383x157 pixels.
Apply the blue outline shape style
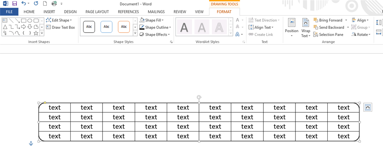[106, 27]
